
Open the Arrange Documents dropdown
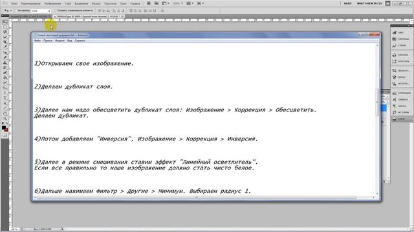tap(190, 3)
